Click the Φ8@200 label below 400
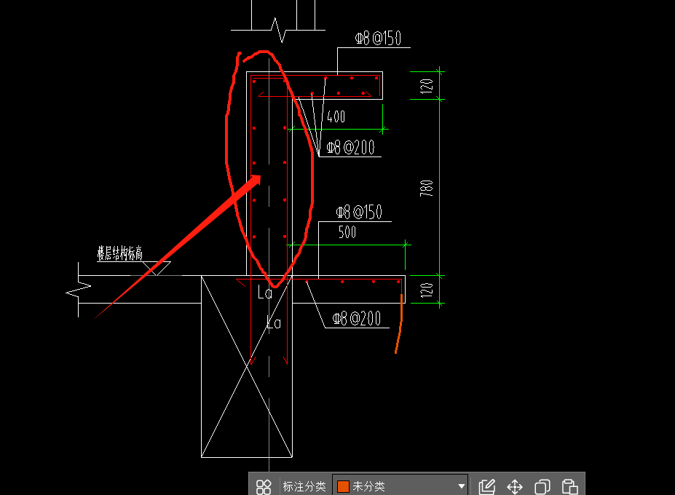The height and width of the screenshot is (495, 675). 350,148
